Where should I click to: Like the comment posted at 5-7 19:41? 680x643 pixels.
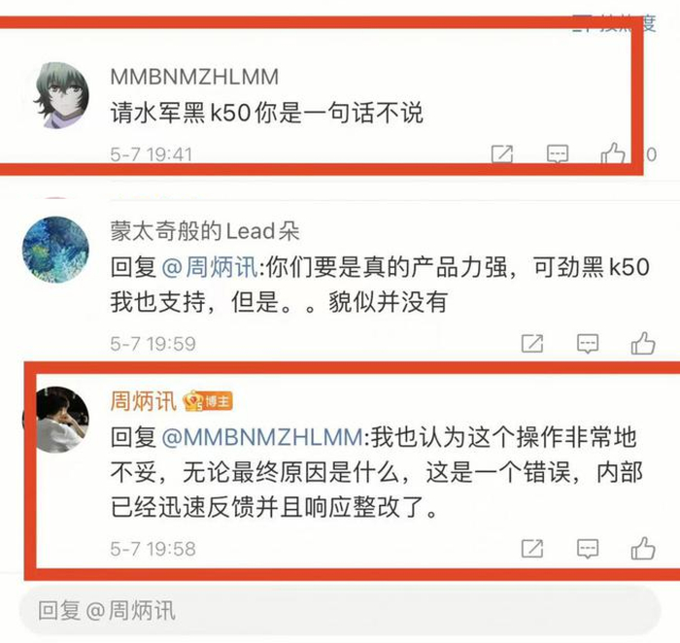click(x=613, y=153)
